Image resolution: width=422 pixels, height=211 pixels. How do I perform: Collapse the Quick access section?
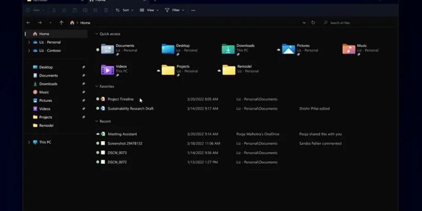click(x=97, y=34)
